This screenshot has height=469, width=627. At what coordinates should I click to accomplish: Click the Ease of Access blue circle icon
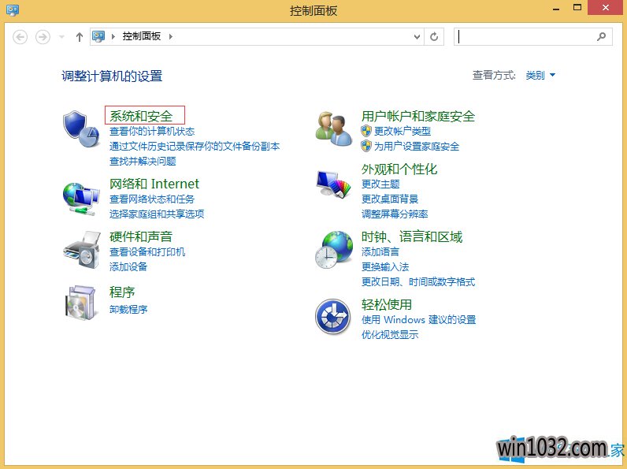click(332, 317)
